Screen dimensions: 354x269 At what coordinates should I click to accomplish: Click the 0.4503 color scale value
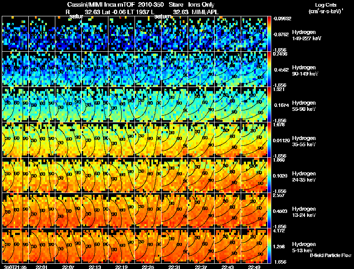click(x=280, y=211)
